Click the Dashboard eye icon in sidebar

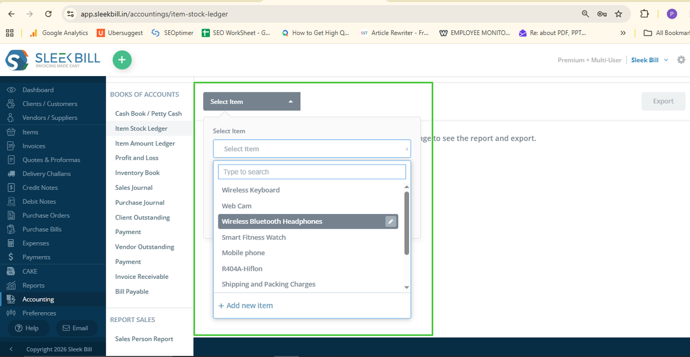coord(11,90)
